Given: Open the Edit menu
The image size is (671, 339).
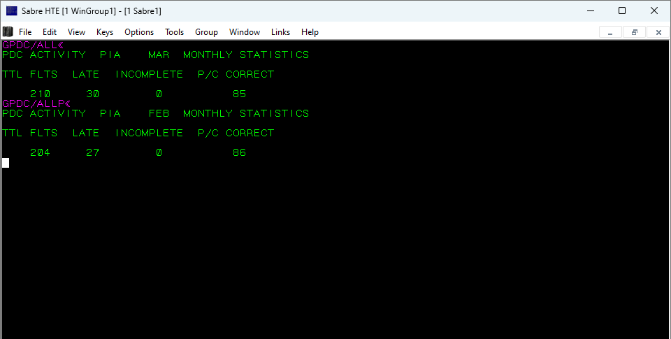Looking at the screenshot, I should point(50,32).
